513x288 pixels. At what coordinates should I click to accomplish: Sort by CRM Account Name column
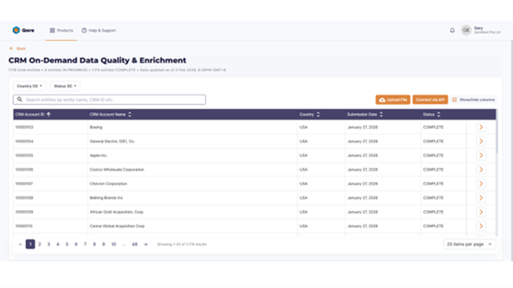click(x=110, y=114)
